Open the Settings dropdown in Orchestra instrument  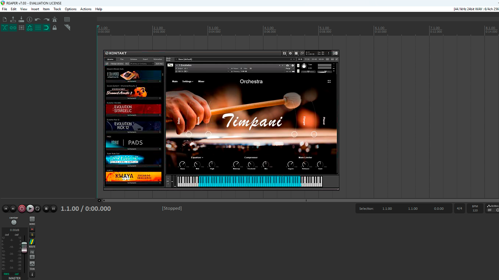[x=188, y=82]
